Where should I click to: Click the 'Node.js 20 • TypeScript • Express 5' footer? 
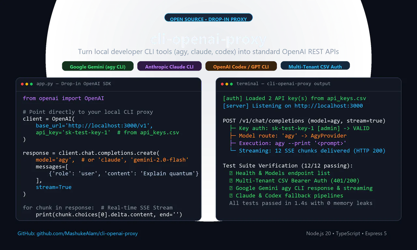(346, 233)
